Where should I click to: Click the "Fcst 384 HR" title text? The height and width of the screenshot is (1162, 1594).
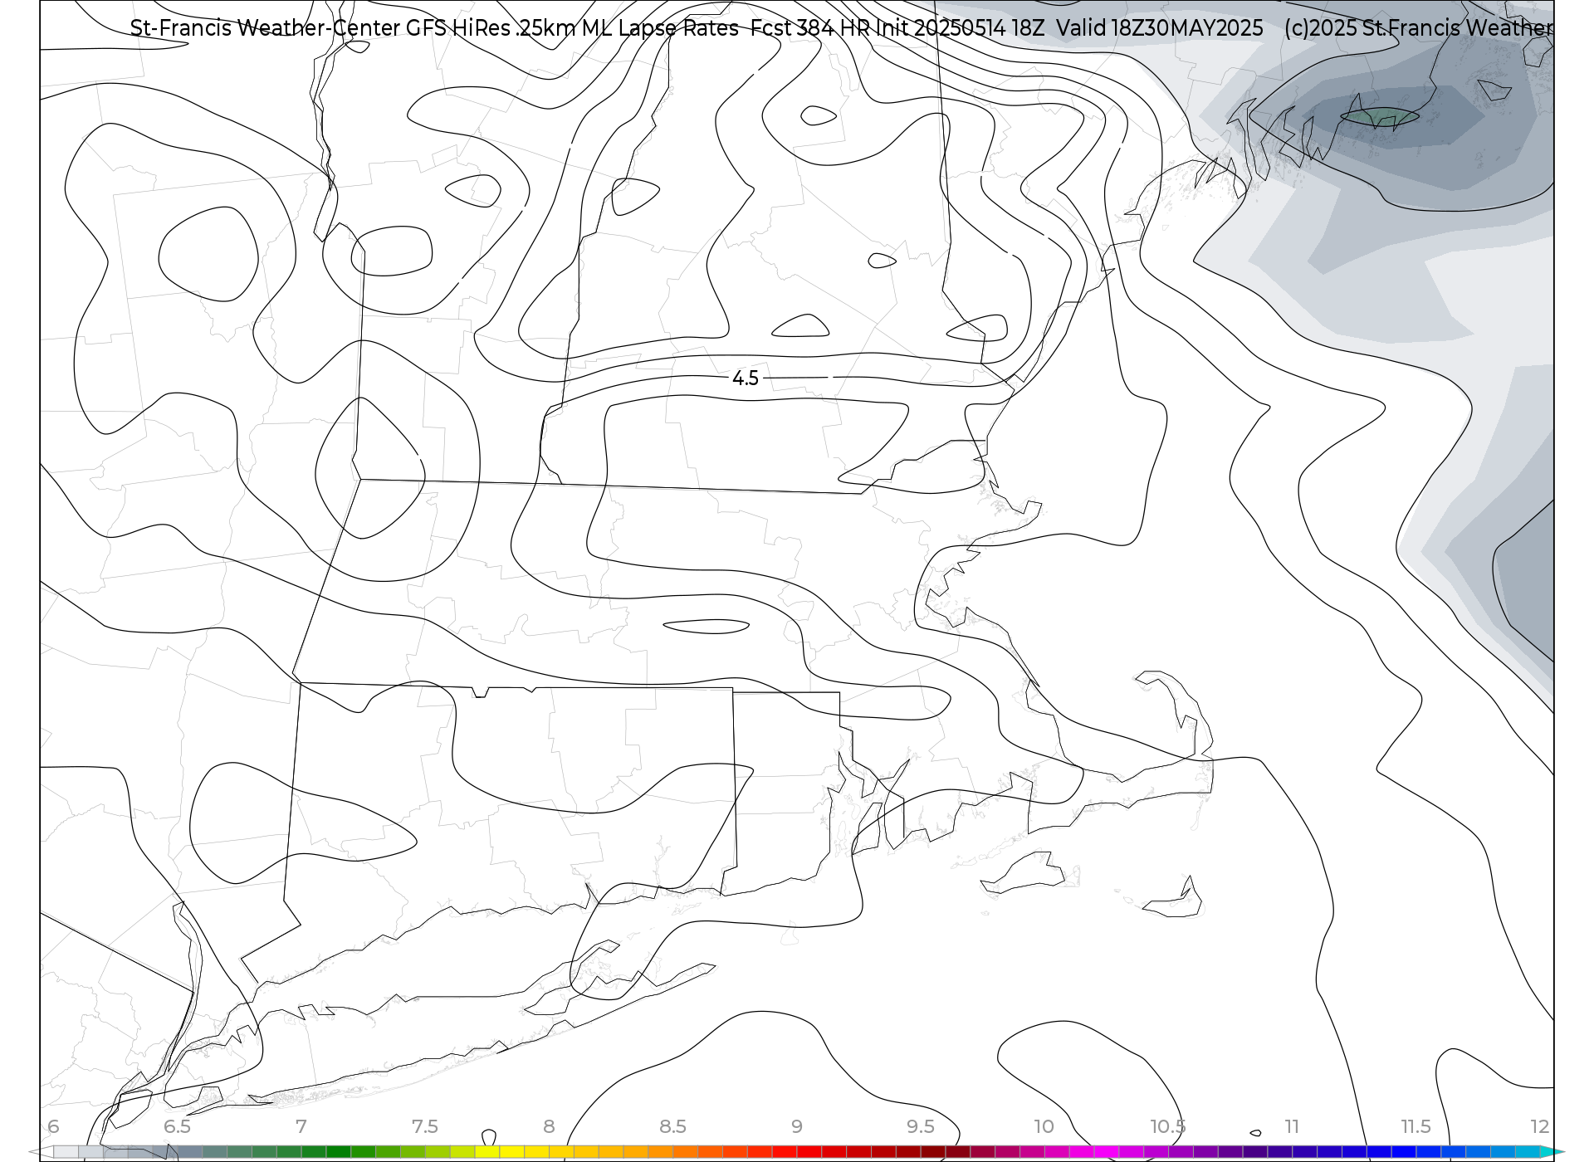point(810,28)
